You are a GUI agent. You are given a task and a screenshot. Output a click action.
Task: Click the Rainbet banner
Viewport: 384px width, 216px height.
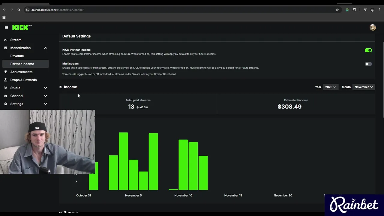click(354, 205)
